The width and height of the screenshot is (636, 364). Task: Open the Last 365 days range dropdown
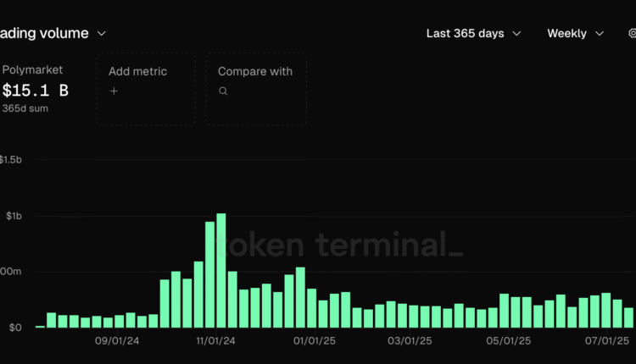(x=473, y=33)
